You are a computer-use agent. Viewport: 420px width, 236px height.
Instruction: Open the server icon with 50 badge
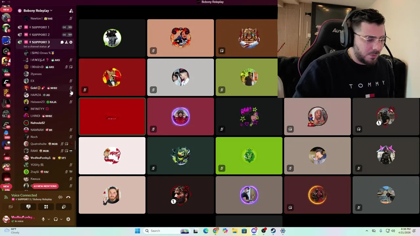[6, 82]
